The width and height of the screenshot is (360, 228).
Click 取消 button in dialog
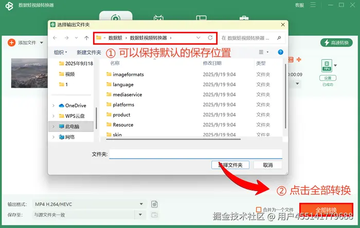tap(268, 165)
